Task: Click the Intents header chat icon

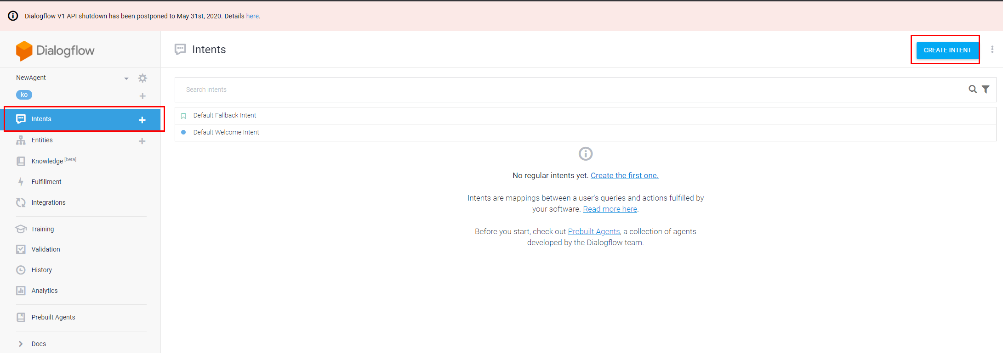Action: tap(180, 50)
